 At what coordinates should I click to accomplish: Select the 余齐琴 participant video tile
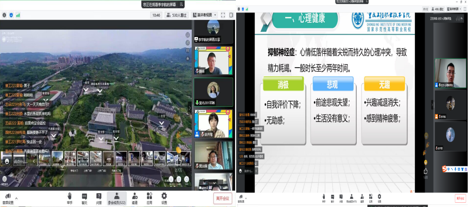tap(213, 124)
